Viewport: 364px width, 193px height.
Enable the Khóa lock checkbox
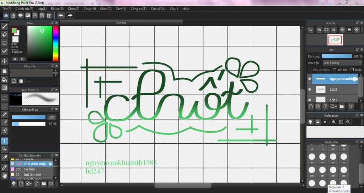click(352, 70)
